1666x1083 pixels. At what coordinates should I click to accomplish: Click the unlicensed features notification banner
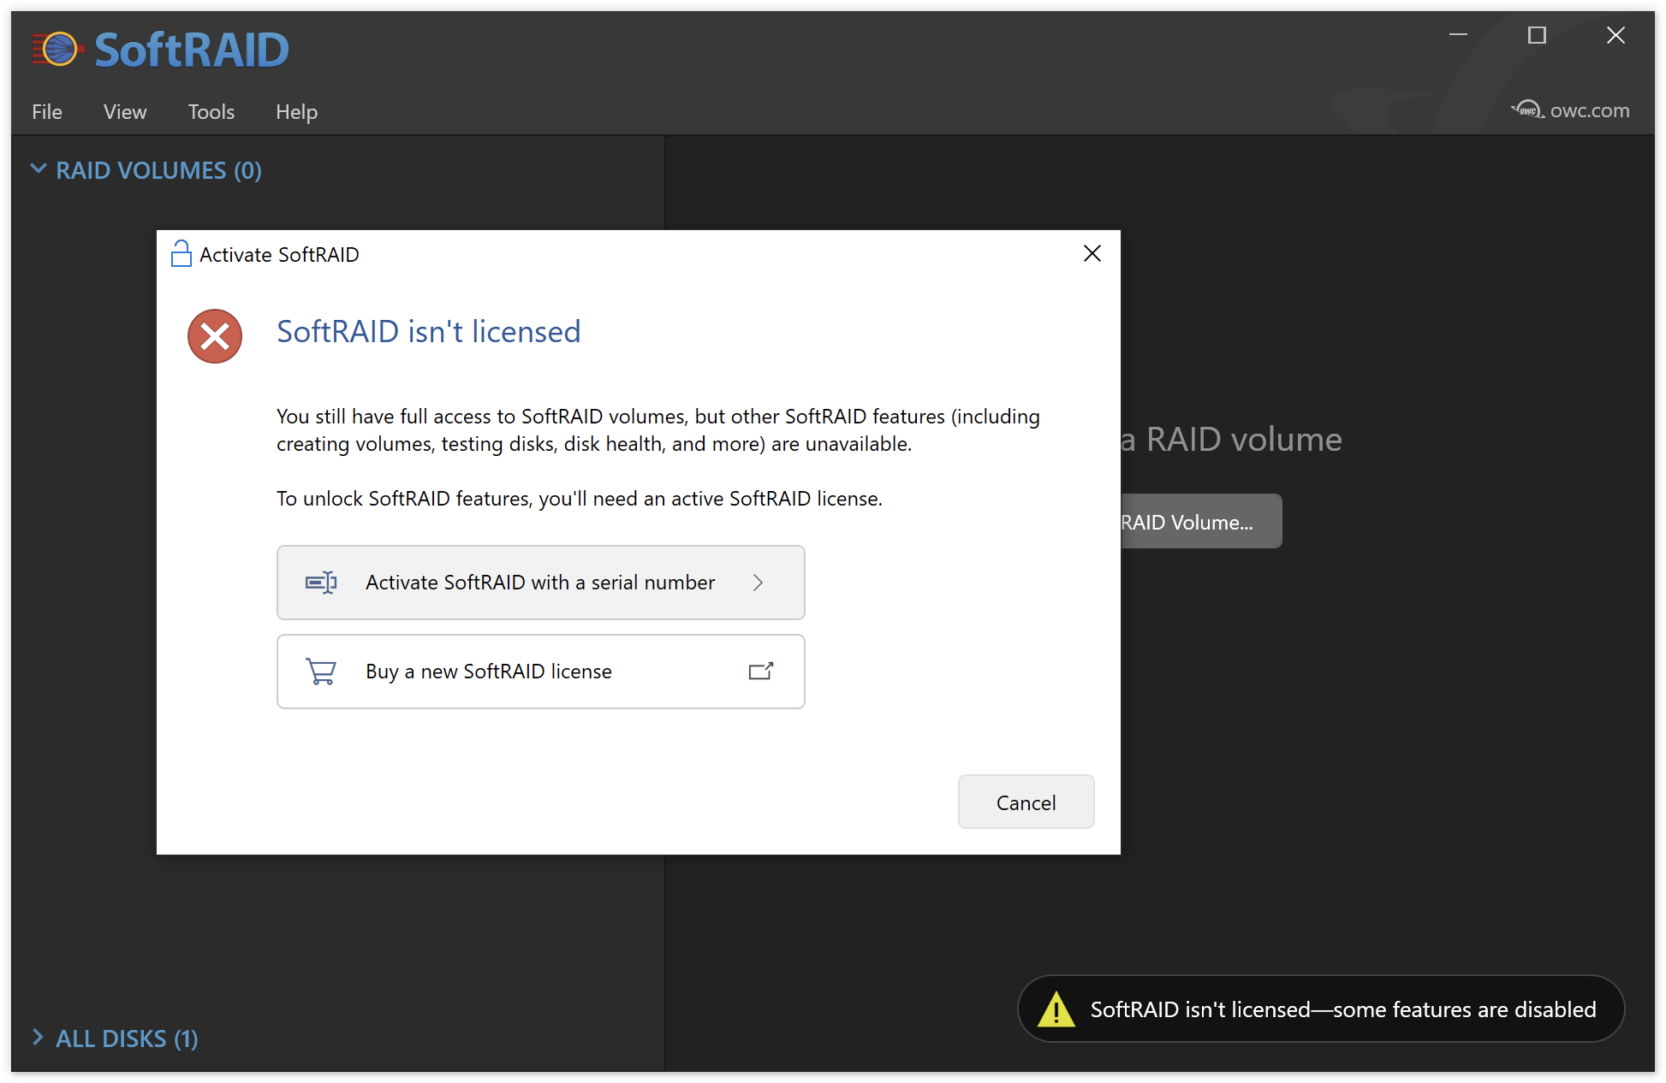pos(1342,1009)
